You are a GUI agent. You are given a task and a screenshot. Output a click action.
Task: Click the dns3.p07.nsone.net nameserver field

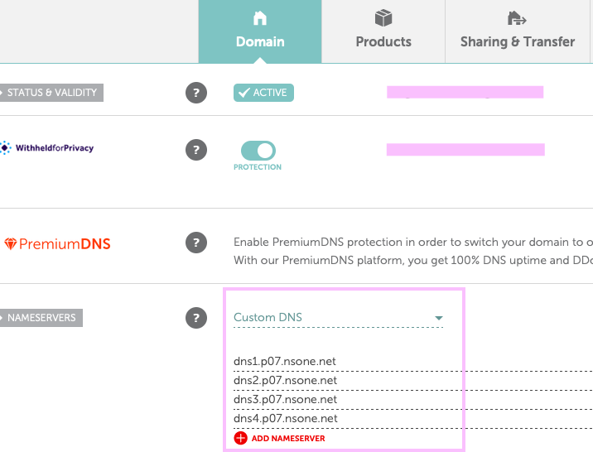[x=413, y=400]
